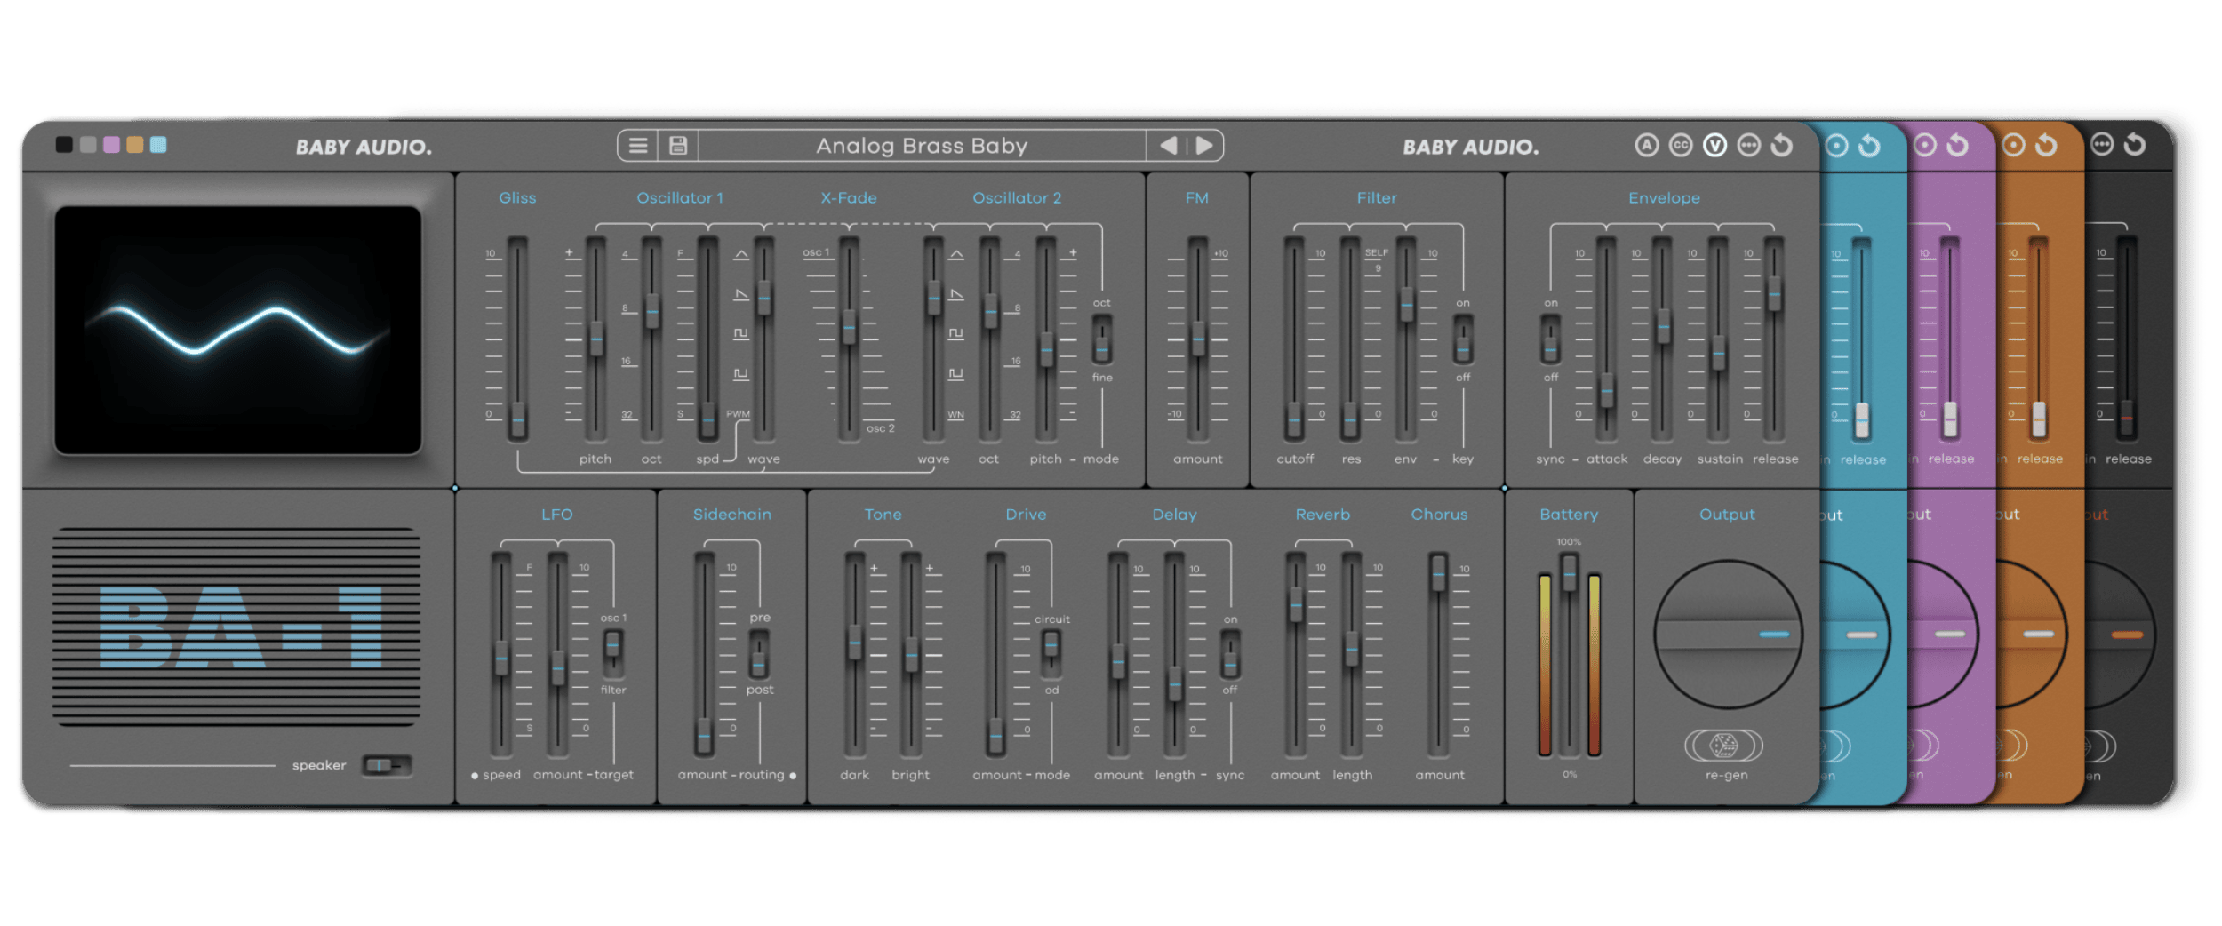Click the circled A icon in header
Screen dimensions: 2222x926
coord(1646,146)
